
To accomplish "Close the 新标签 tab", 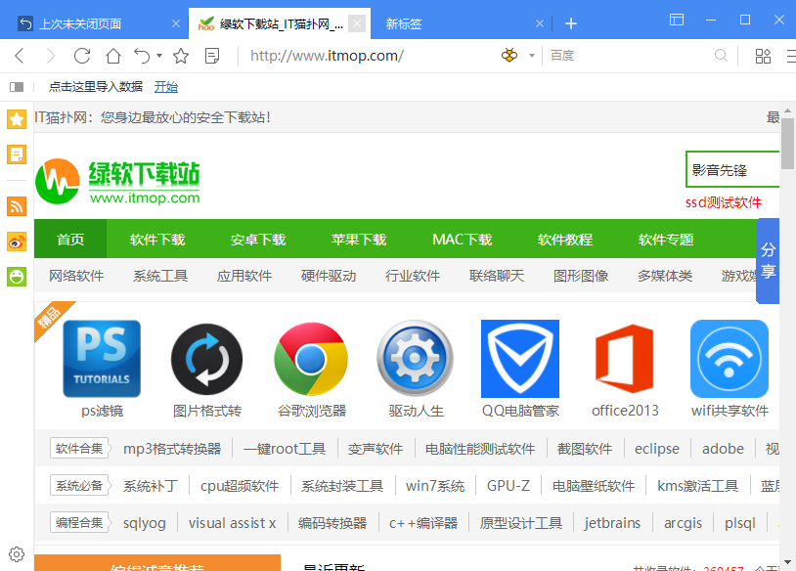I will click(540, 23).
